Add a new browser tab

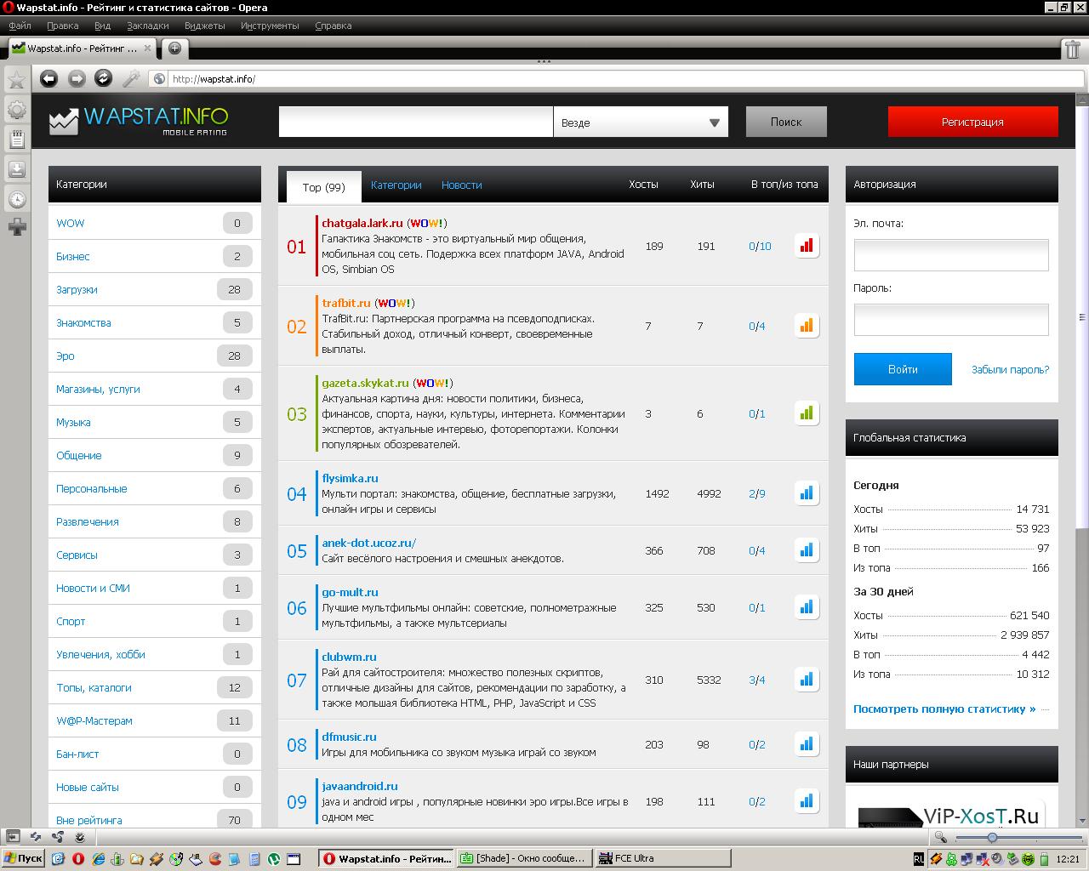point(174,48)
